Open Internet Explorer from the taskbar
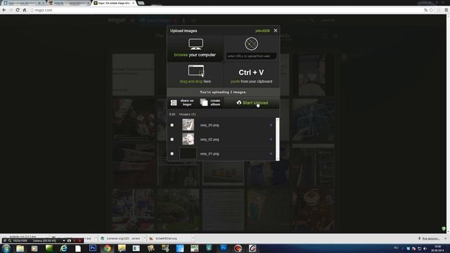Viewport: 450px width, 253px height. pos(63,248)
